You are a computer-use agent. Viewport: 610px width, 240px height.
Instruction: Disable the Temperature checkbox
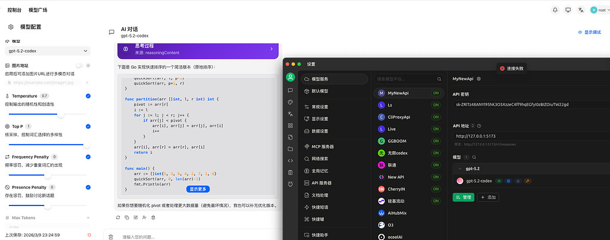pyautogui.click(x=88, y=96)
